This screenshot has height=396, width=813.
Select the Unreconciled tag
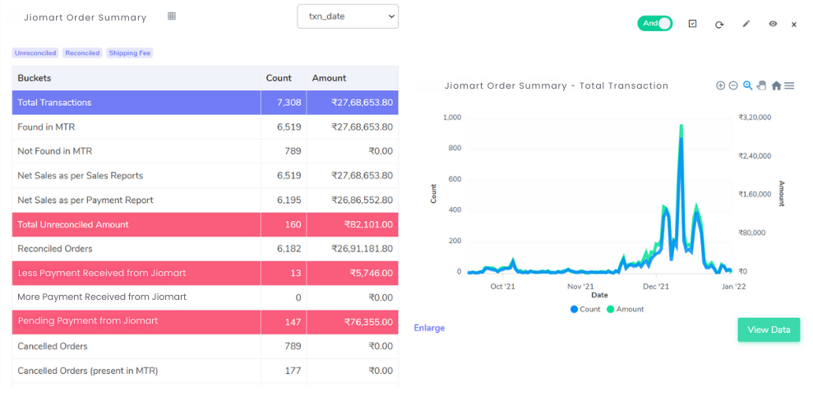pos(35,53)
